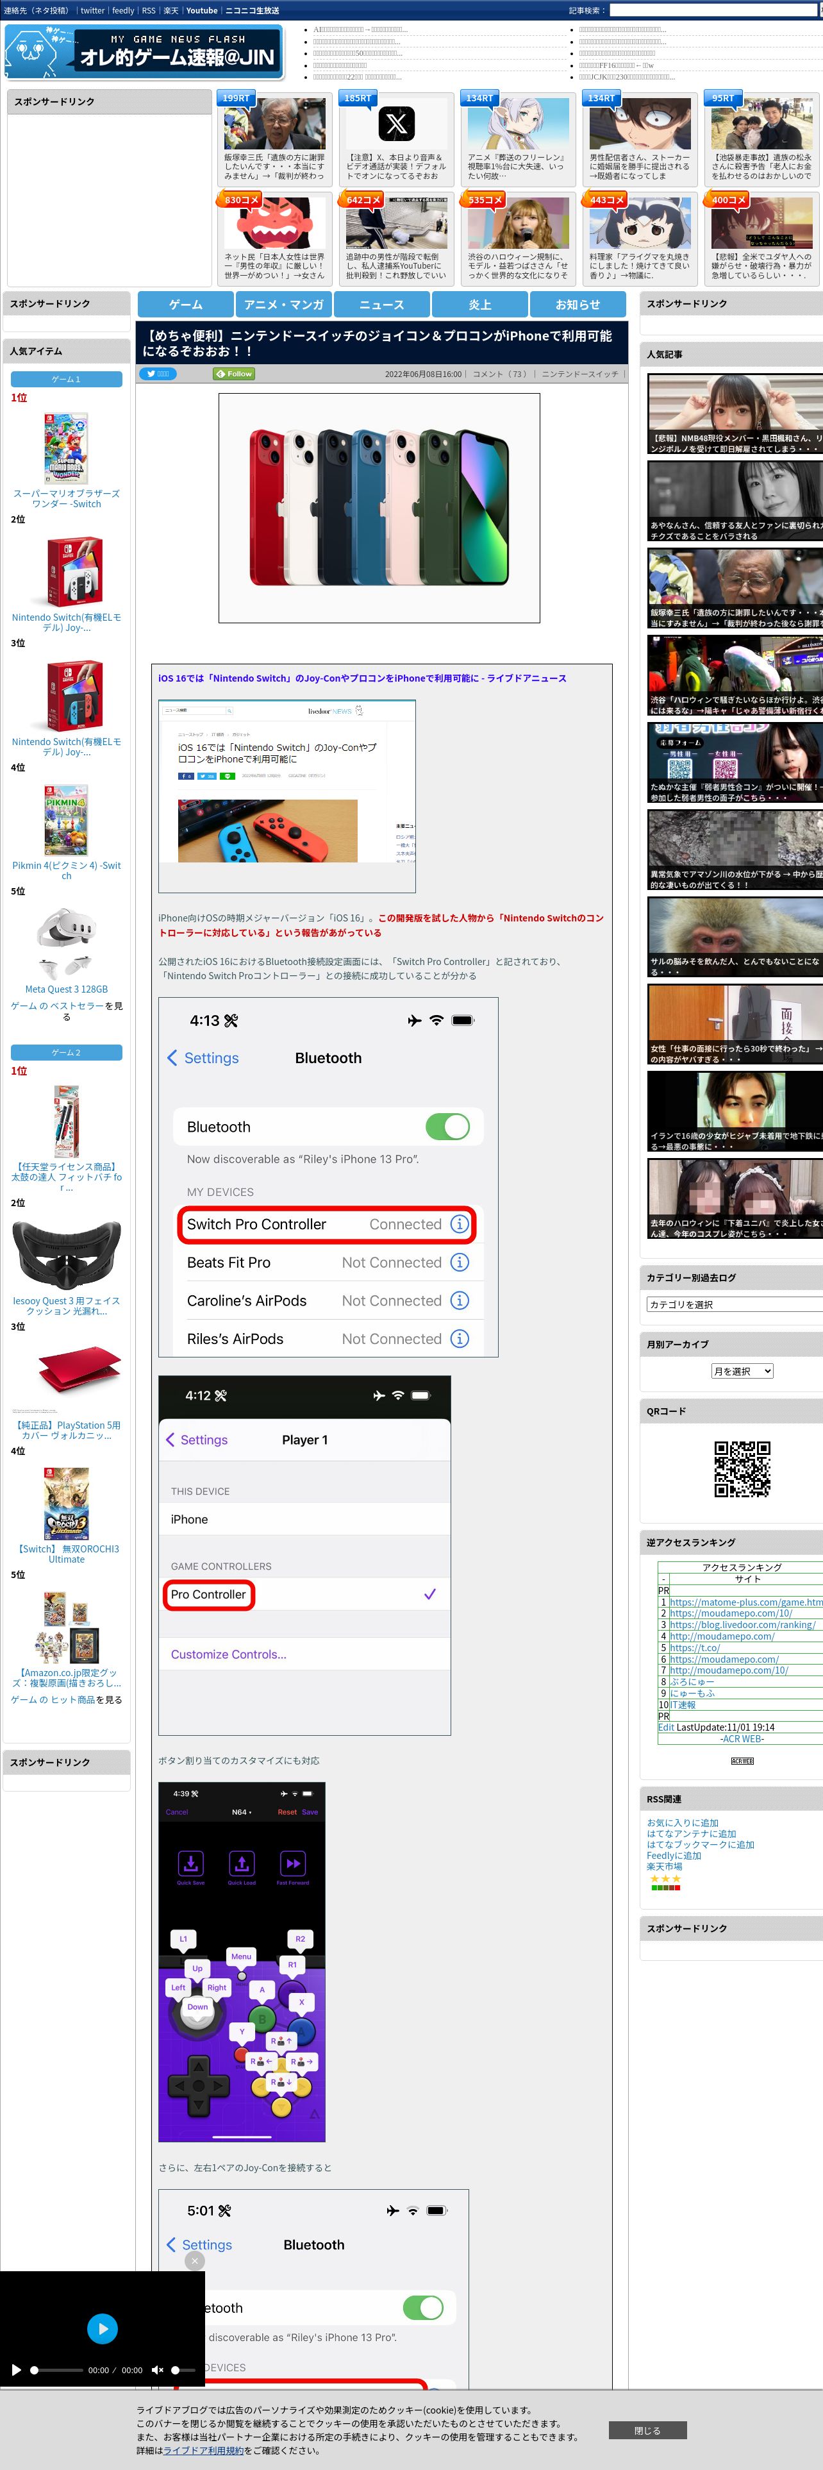Viewport: 823px width, 2470px height.
Task: Open the 炎上 navigation tab
Action: click(x=480, y=304)
